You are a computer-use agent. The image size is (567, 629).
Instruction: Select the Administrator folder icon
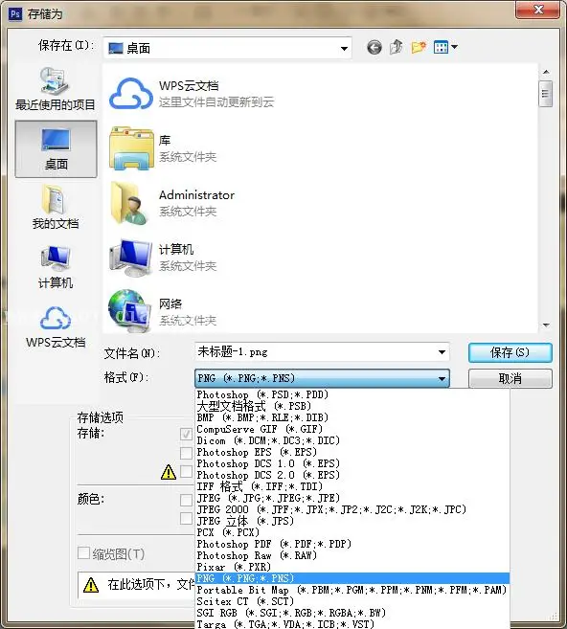tap(130, 203)
